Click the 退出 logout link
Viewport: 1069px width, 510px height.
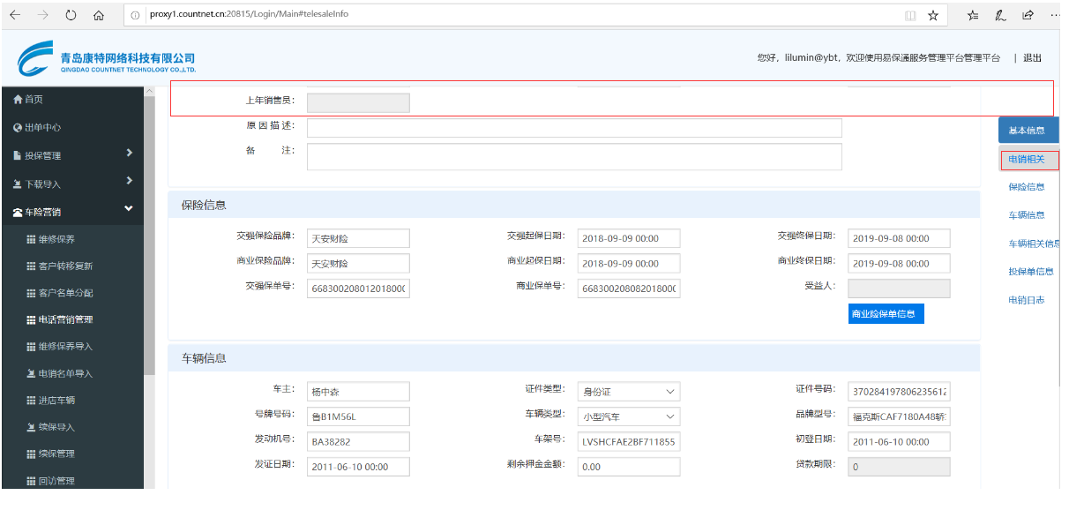[x=1032, y=58]
